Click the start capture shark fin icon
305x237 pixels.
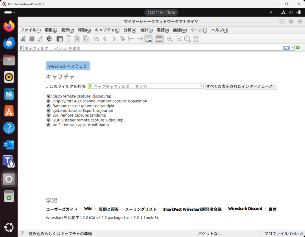click(23, 39)
